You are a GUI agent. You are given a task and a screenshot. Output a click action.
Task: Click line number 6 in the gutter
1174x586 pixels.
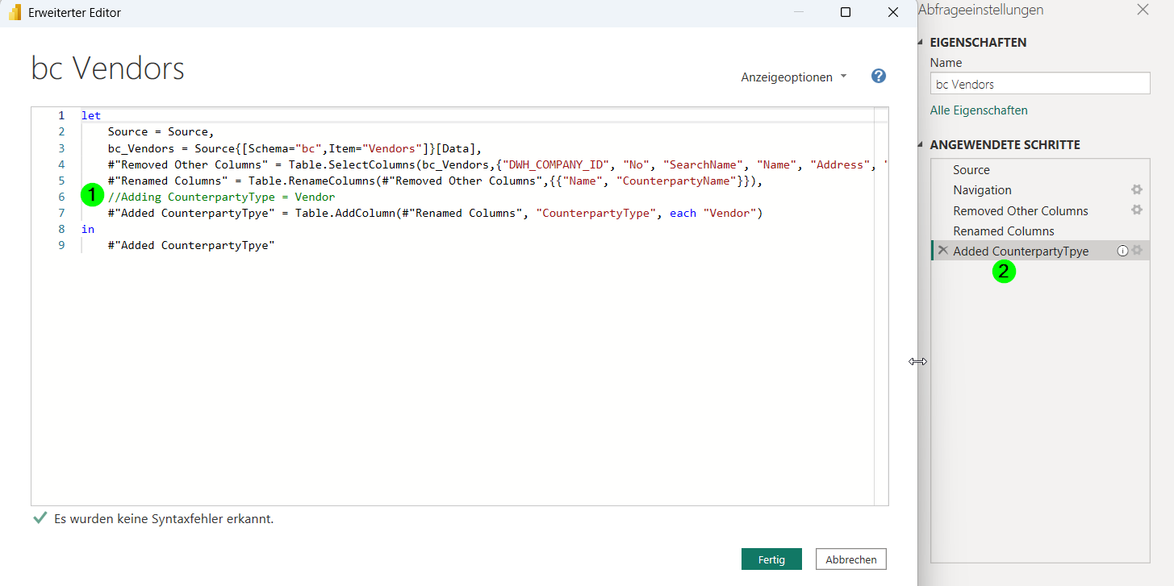(61, 197)
